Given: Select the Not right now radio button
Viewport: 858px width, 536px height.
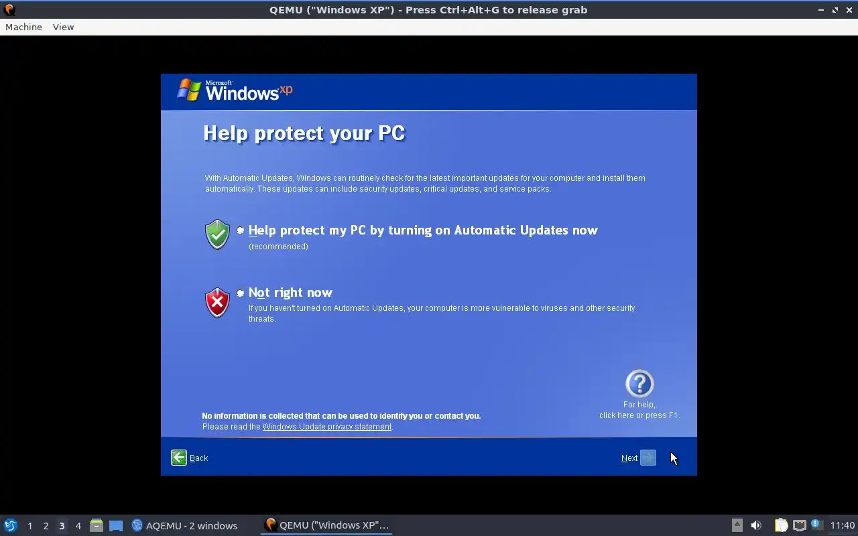Looking at the screenshot, I should 241,293.
